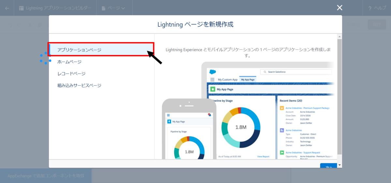
Task: Click the dimmed redo icon in toolbar
Action: (20, 25)
